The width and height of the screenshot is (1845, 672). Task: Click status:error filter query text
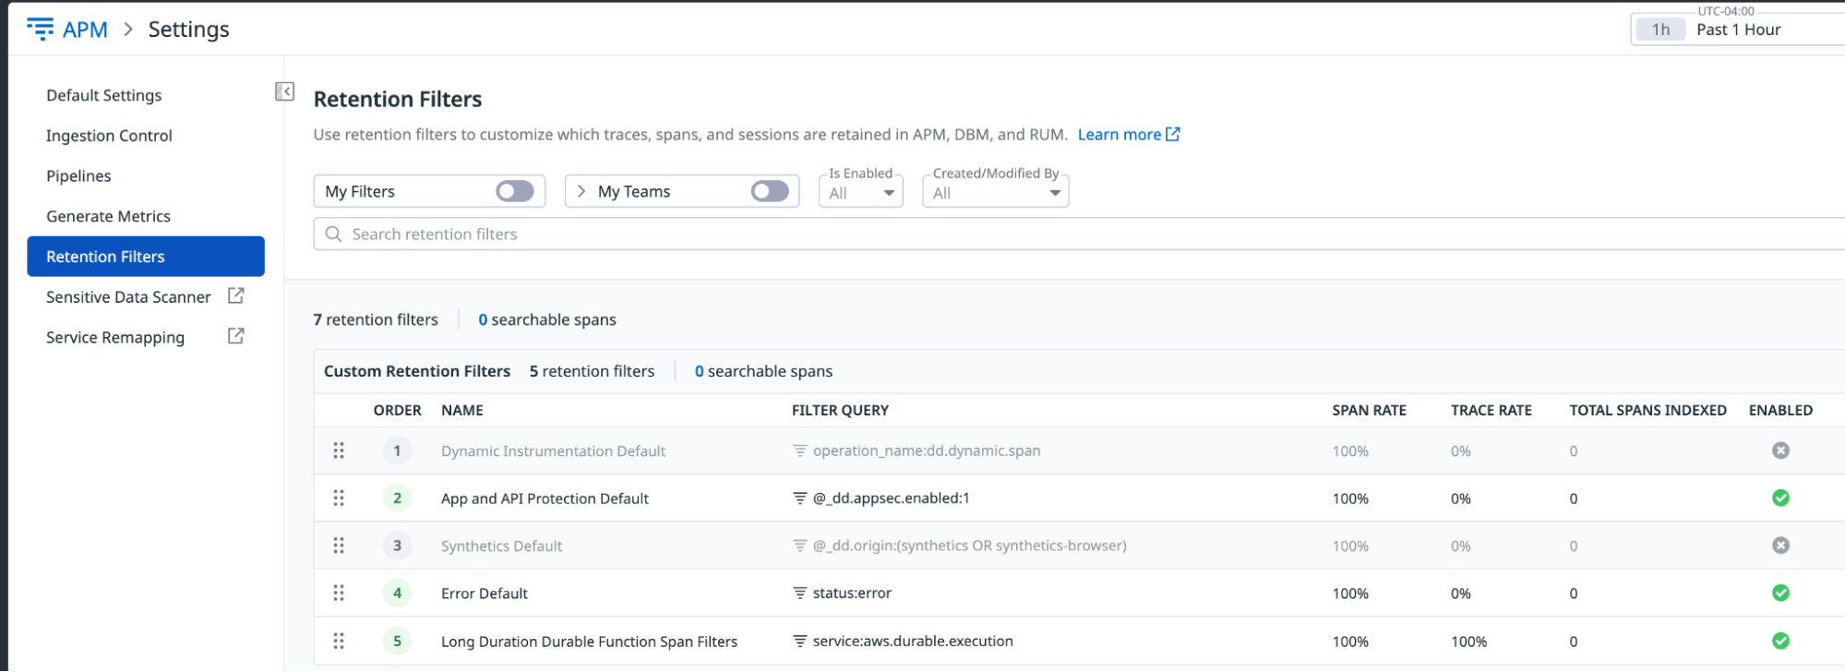click(852, 594)
